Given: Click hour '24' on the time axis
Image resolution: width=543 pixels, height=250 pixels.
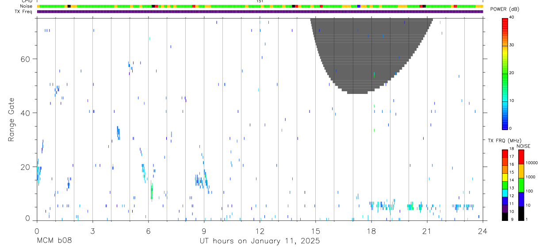Looking at the screenshot, I should 482,231.
